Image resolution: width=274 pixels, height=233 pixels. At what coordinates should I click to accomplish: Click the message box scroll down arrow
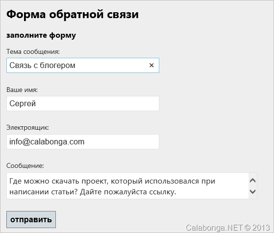coord(253,191)
